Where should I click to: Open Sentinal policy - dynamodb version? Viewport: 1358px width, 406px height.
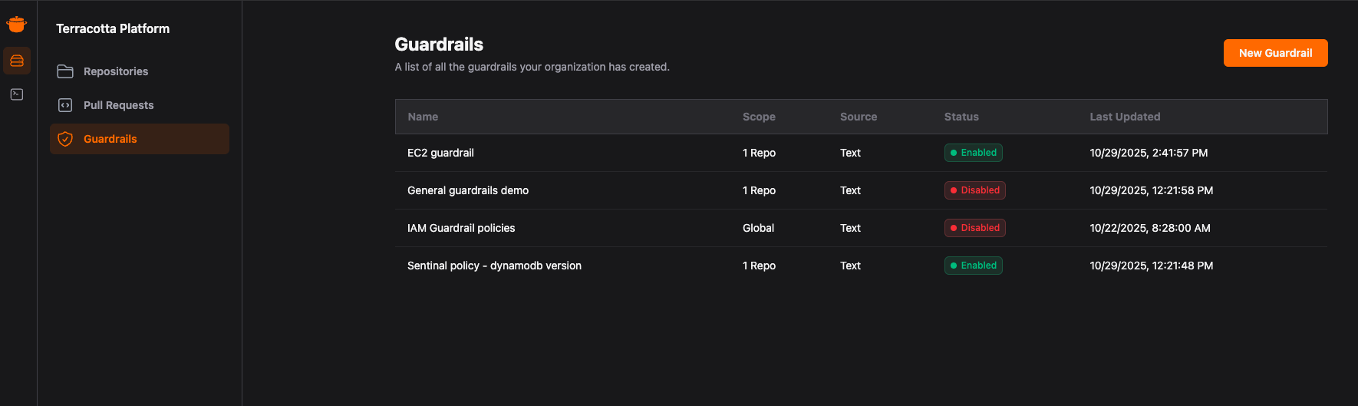tap(494, 266)
